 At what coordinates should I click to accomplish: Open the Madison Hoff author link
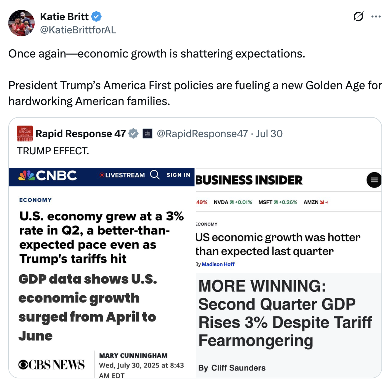point(218,264)
